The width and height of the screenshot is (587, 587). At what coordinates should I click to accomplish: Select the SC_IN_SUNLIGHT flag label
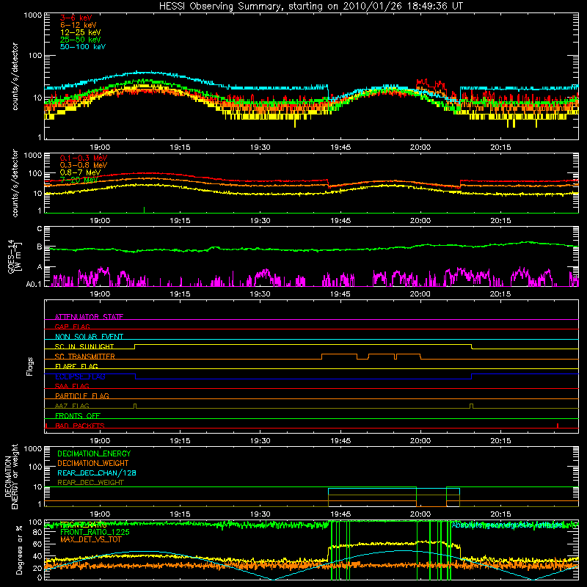[84, 346]
